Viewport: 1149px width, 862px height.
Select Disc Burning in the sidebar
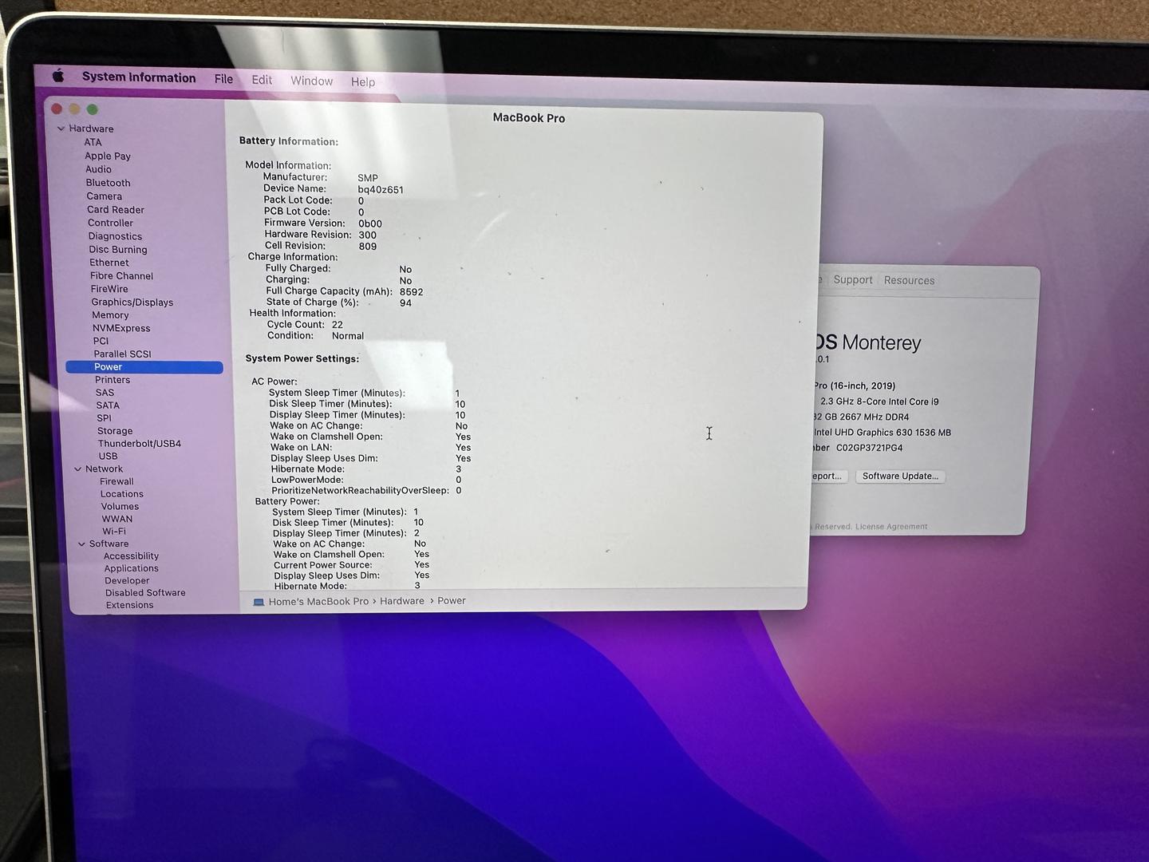(x=118, y=250)
